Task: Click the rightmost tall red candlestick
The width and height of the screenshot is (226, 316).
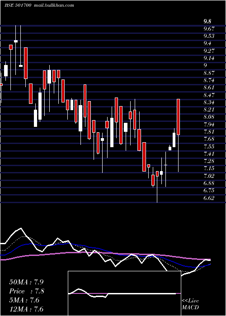Action: pos(178,117)
